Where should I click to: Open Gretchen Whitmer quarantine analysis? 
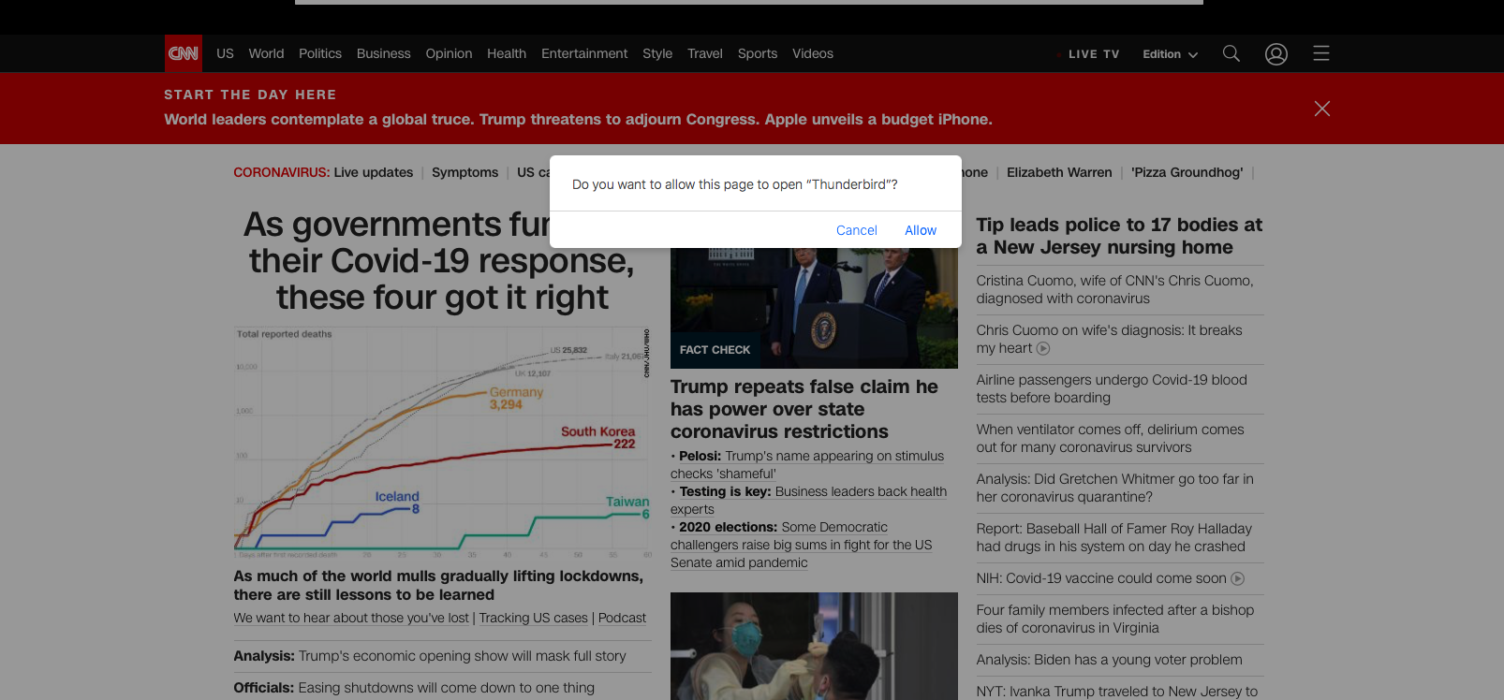pos(1114,488)
